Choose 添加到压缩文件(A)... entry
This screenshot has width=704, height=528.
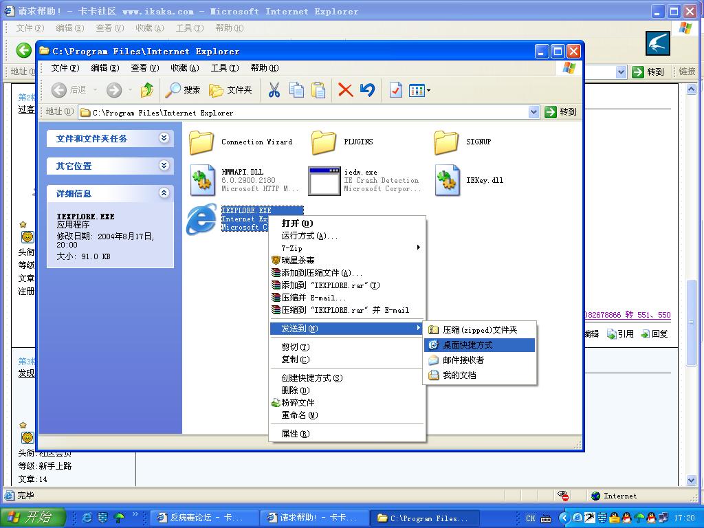point(347,273)
